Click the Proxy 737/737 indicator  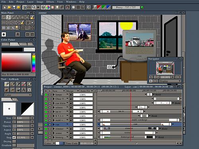(x=126, y=8)
